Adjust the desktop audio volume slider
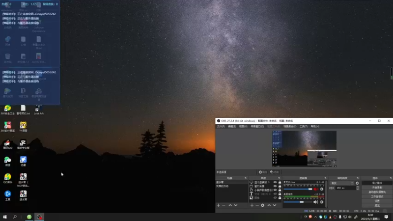The width and height of the screenshot is (393, 221). pyautogui.click(x=298, y=202)
